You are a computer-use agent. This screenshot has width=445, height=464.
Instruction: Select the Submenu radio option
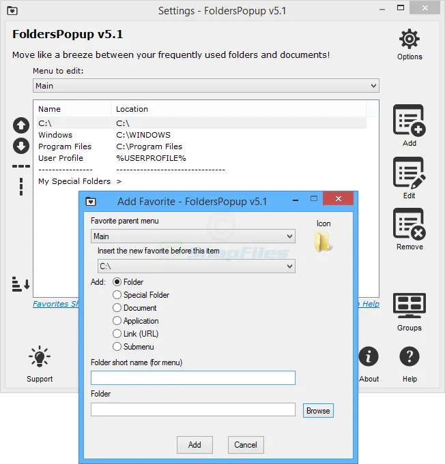point(117,347)
